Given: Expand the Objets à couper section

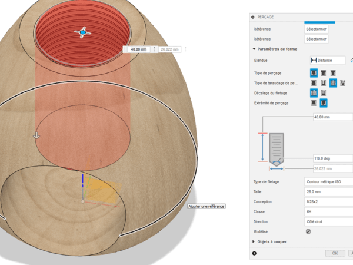Looking at the screenshot, I should pos(254,241).
